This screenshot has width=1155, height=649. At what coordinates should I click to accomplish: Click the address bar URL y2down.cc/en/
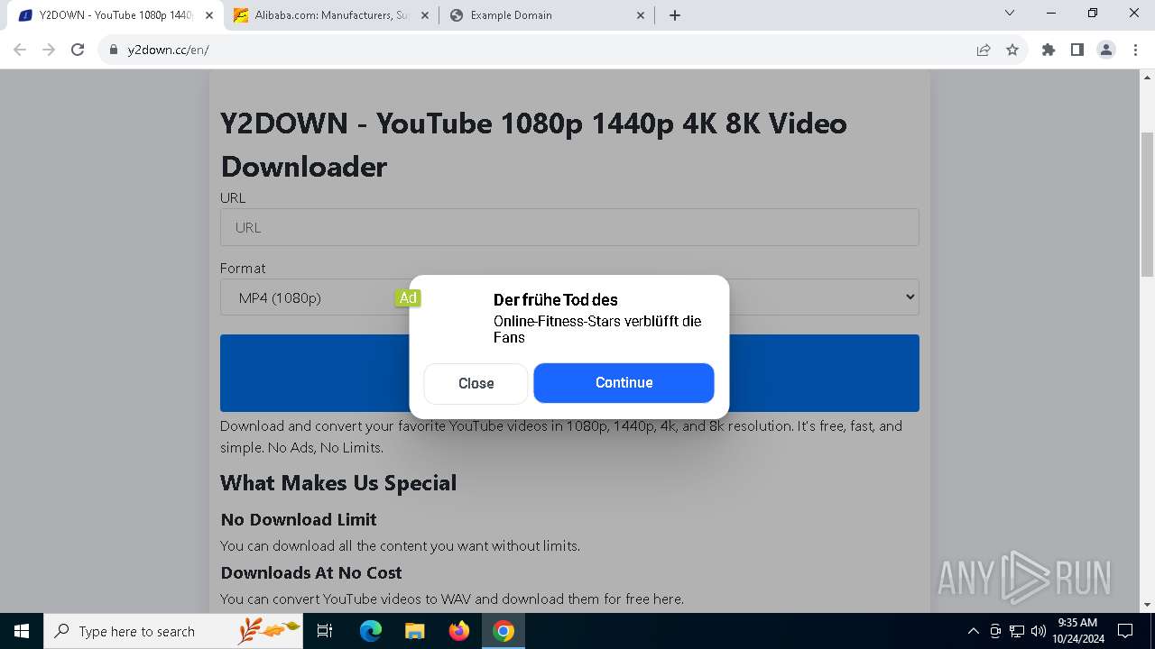pos(168,50)
